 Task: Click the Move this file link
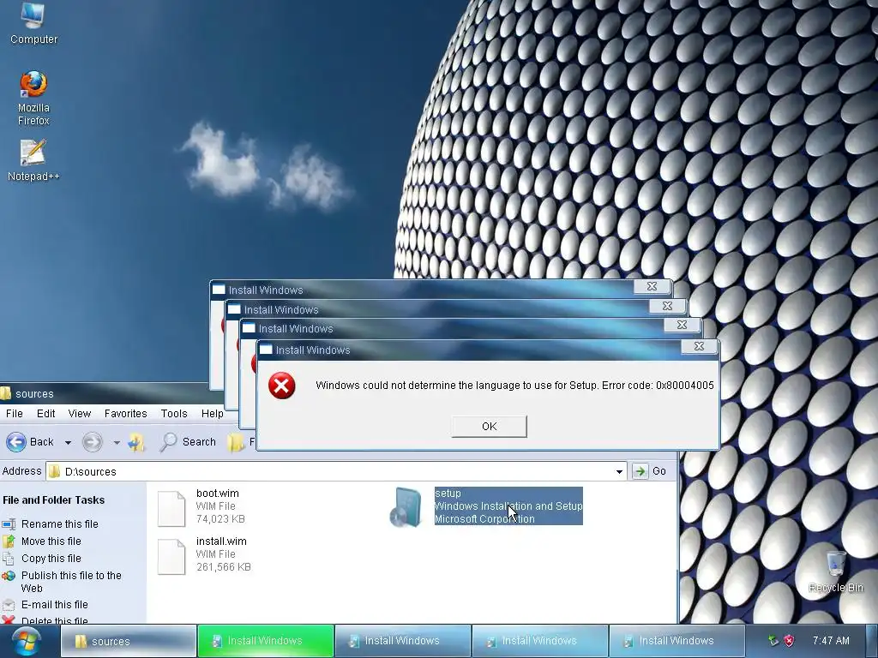coord(51,541)
